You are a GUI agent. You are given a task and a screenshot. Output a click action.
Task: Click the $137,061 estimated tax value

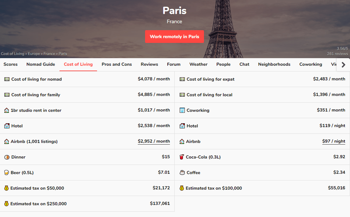pos(160,204)
